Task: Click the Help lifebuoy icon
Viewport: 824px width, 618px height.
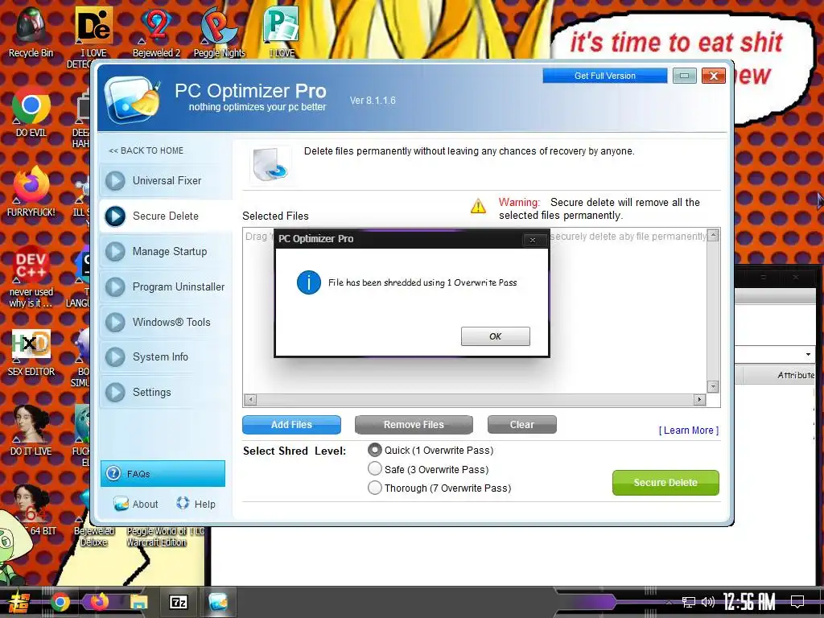Action: (183, 503)
